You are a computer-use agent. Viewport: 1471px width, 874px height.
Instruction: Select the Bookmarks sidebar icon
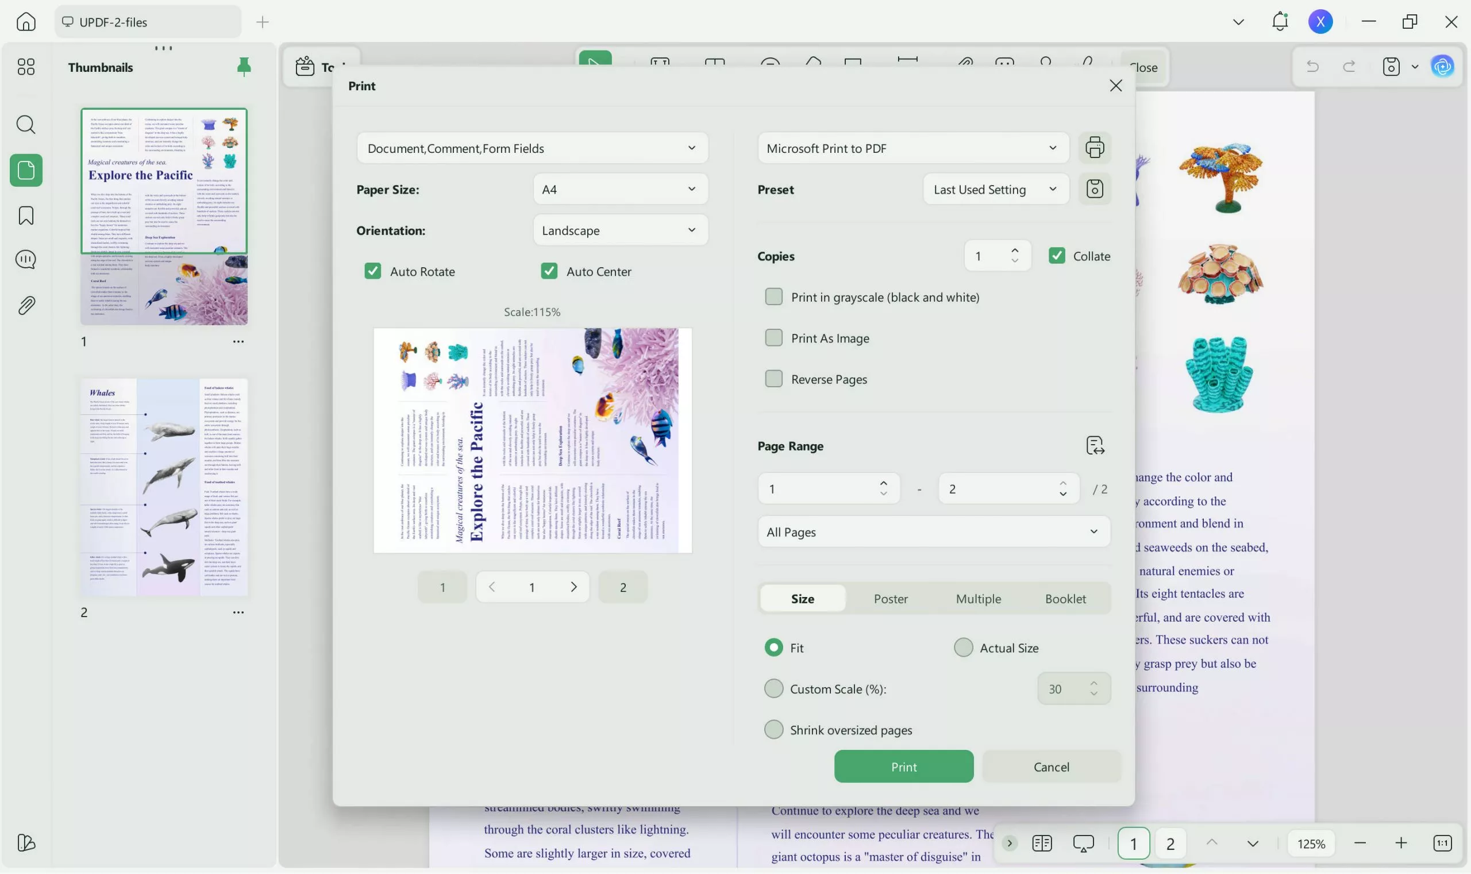(26, 215)
